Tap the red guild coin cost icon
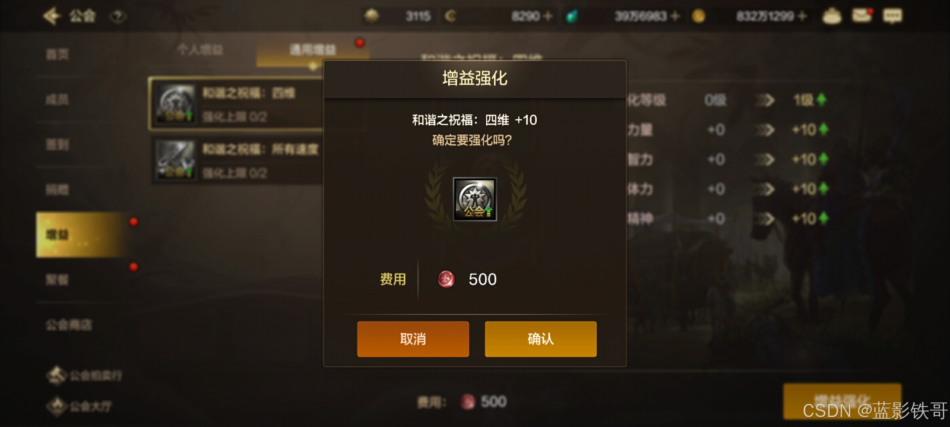Viewport: 950px width, 427px height. pos(446,279)
